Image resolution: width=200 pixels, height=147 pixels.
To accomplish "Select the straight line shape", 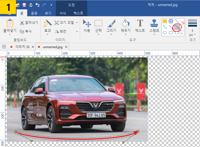I will point(177,21).
